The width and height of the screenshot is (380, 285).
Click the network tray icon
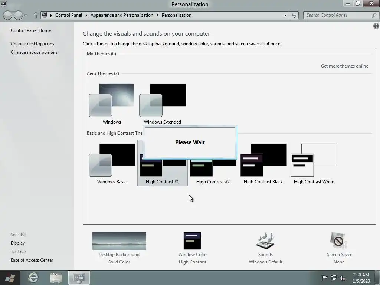pos(334,278)
